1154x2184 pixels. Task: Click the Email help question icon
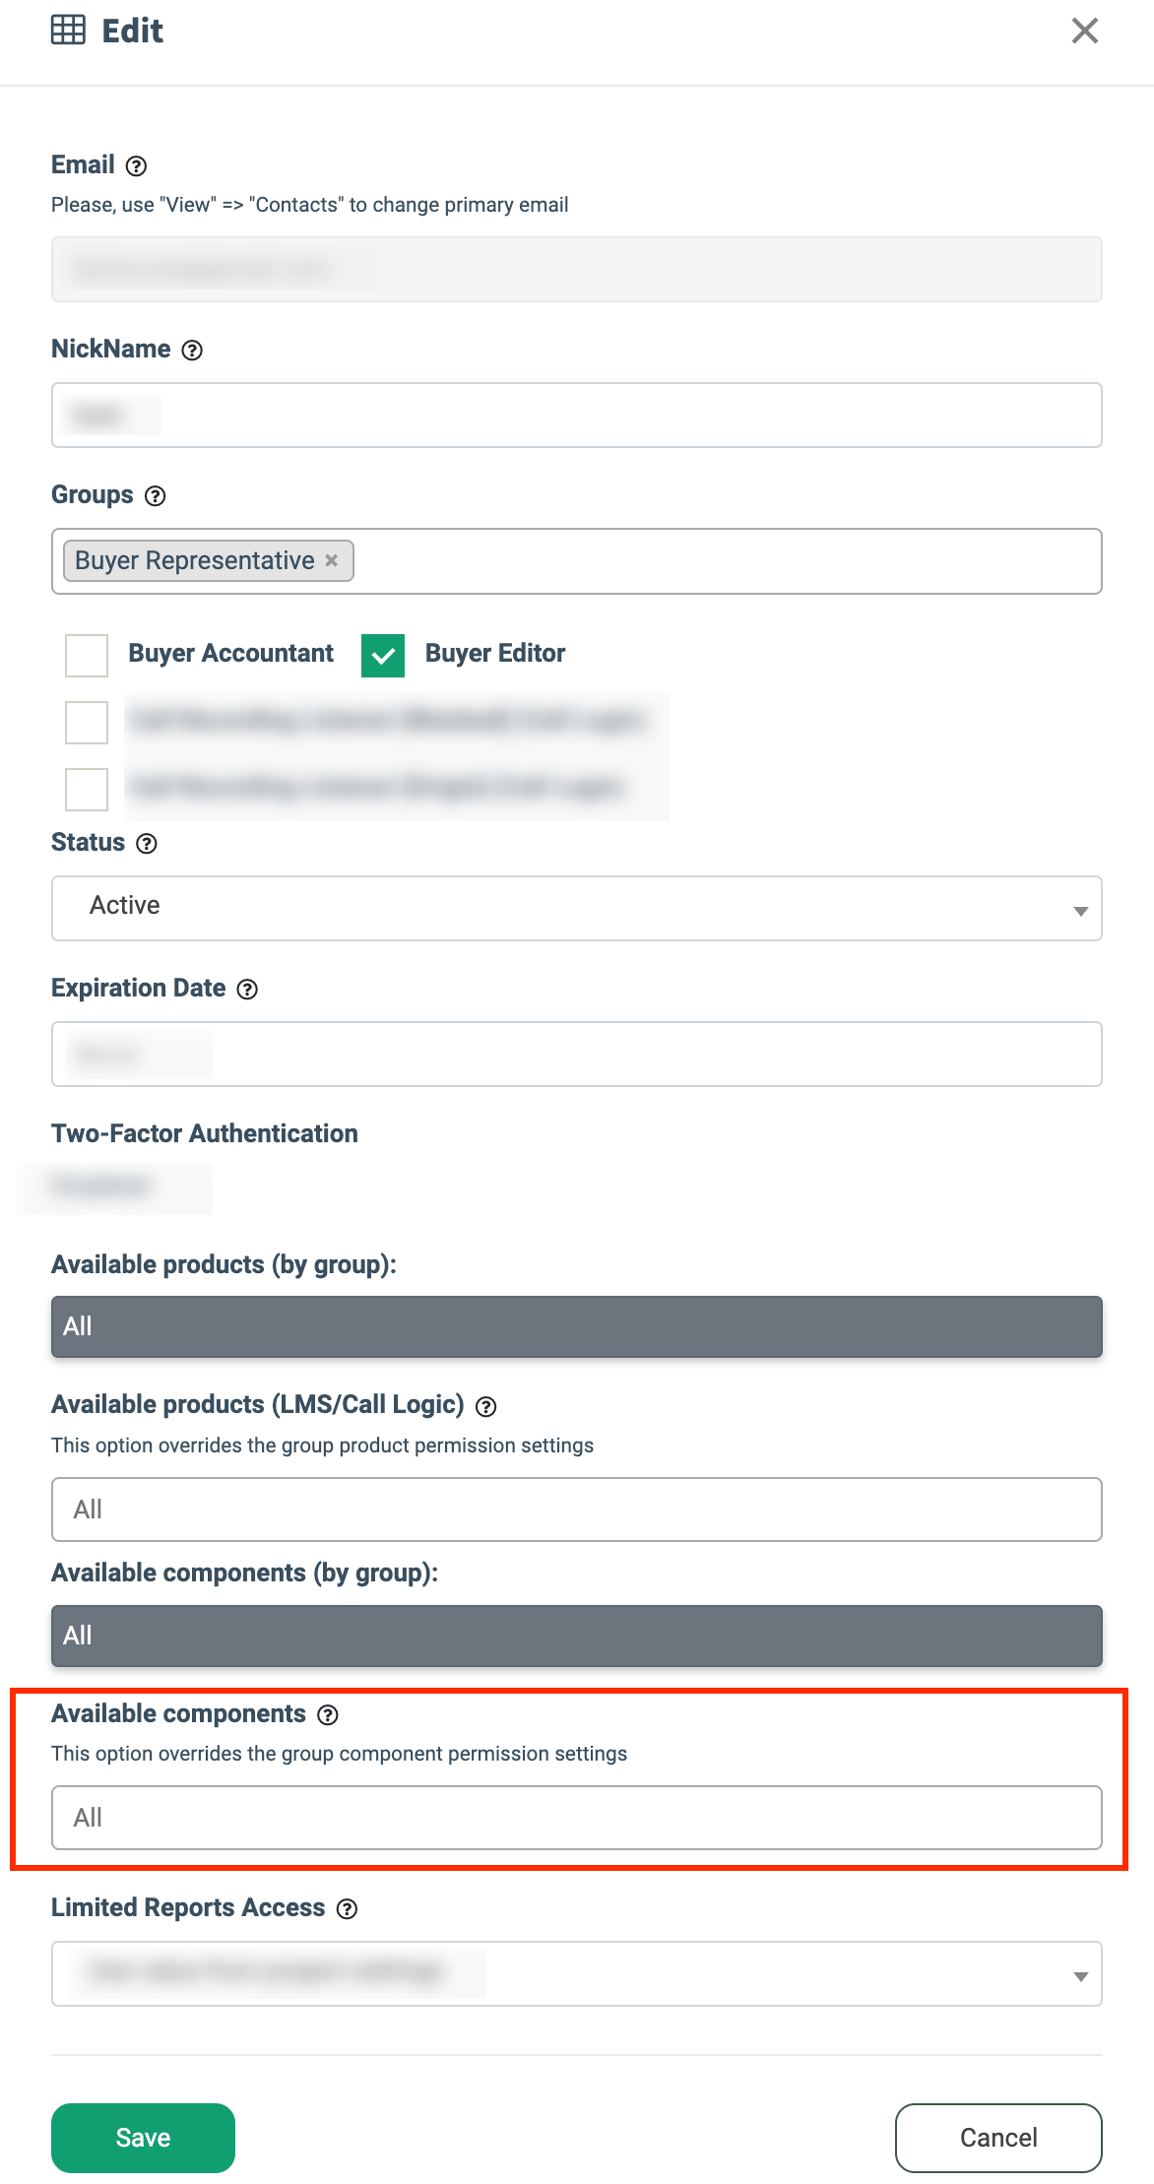[x=137, y=166]
